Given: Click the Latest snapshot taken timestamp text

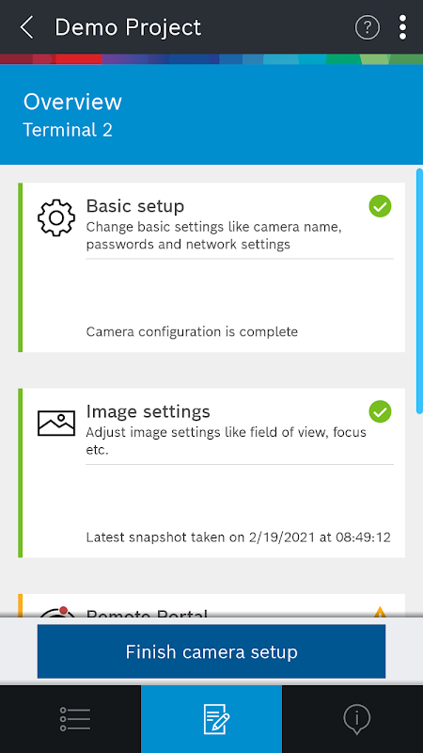Looking at the screenshot, I should (239, 537).
